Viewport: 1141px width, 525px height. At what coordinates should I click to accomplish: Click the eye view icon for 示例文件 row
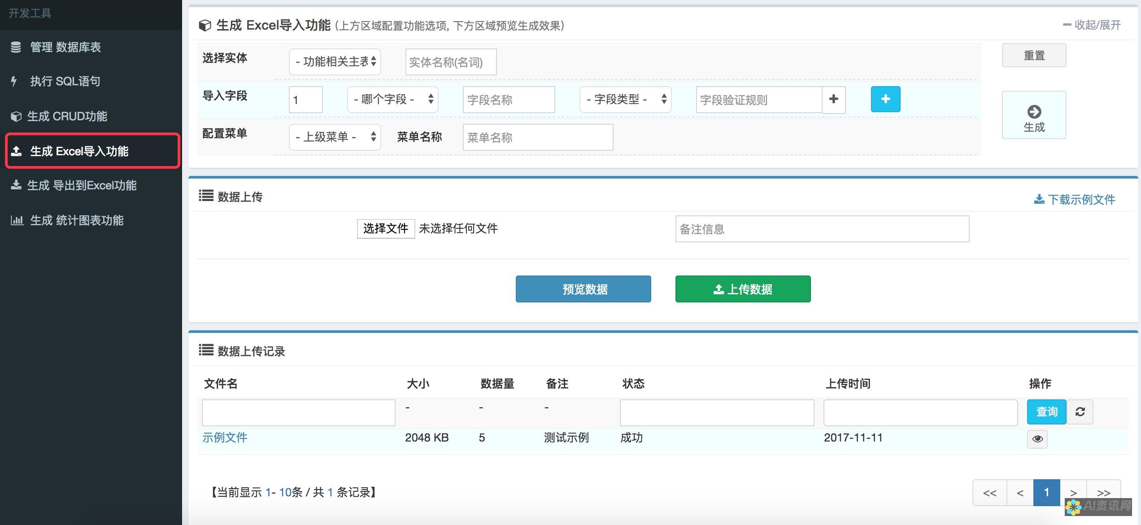[1037, 439]
